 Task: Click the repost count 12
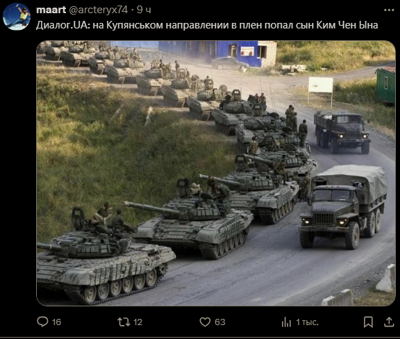137,322
